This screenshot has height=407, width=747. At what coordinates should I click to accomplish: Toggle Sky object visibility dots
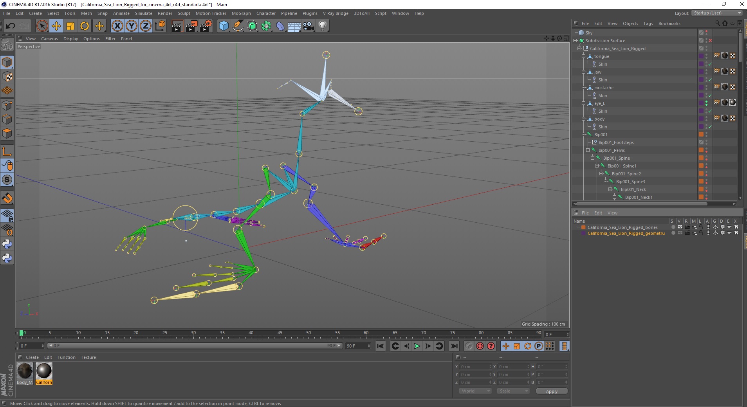point(707,33)
